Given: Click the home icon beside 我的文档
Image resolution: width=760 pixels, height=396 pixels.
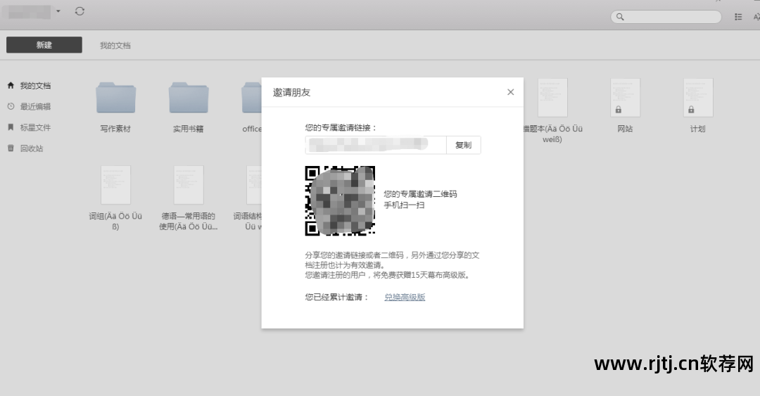Looking at the screenshot, I should coord(11,85).
